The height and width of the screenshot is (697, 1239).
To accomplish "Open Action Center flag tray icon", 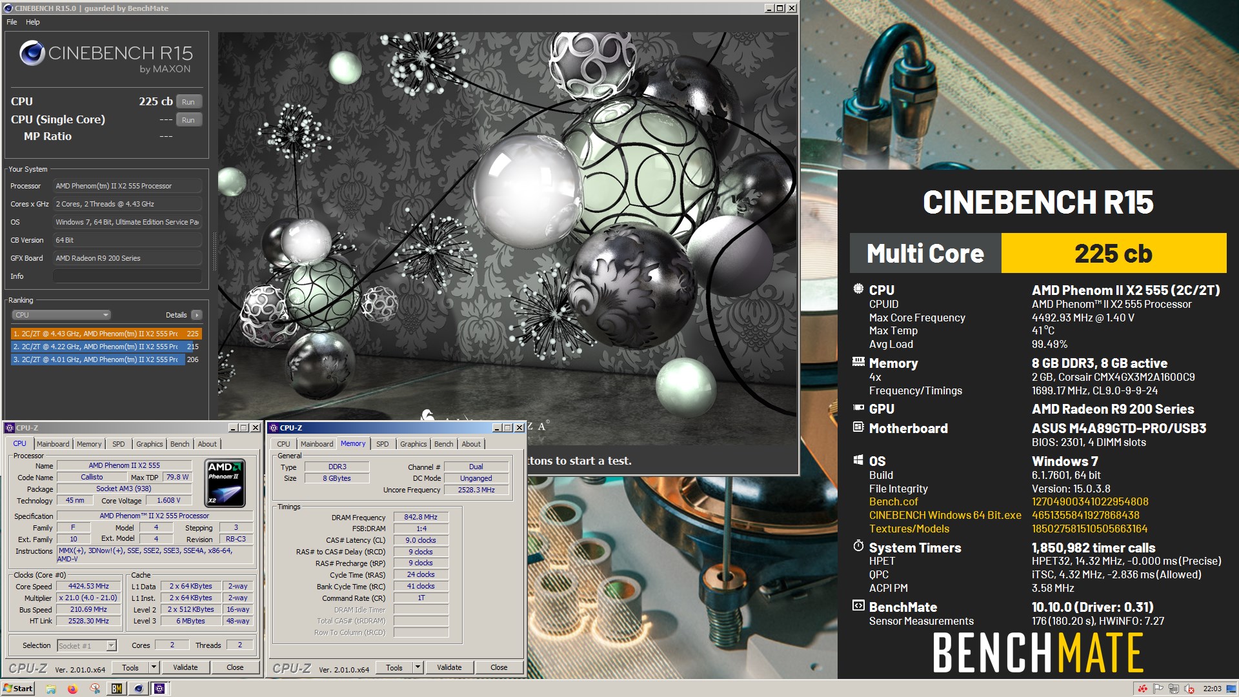I will tap(1158, 689).
